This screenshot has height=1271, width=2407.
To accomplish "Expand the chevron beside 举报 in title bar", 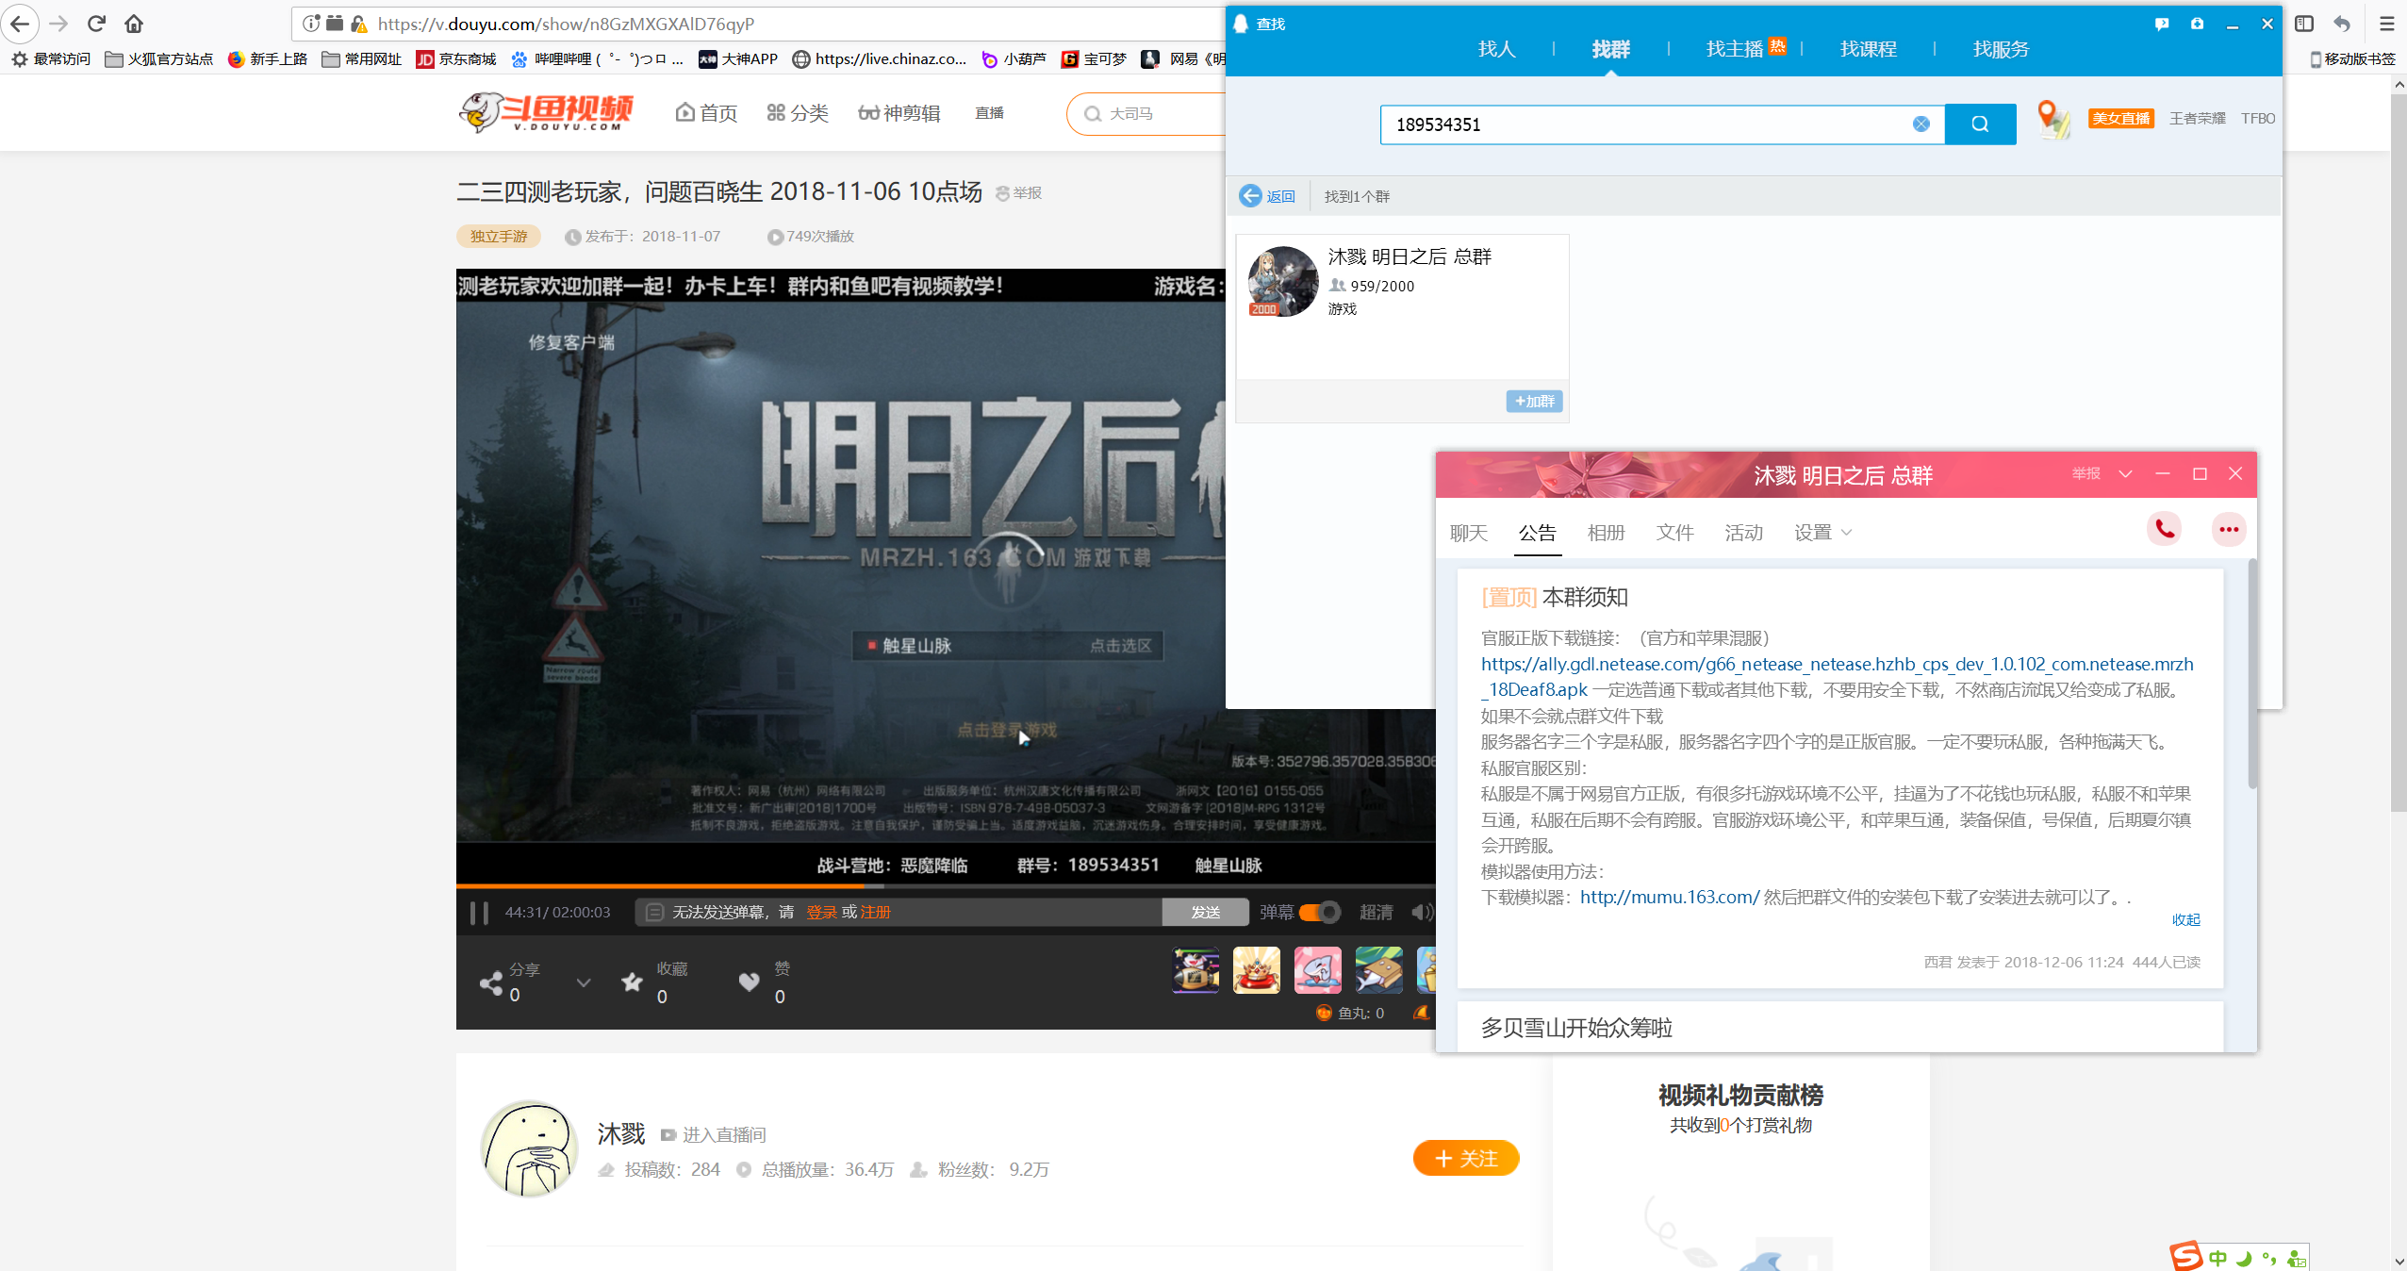I will coord(2125,474).
